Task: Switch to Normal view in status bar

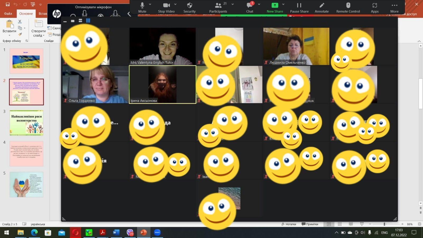Action: 329,224
